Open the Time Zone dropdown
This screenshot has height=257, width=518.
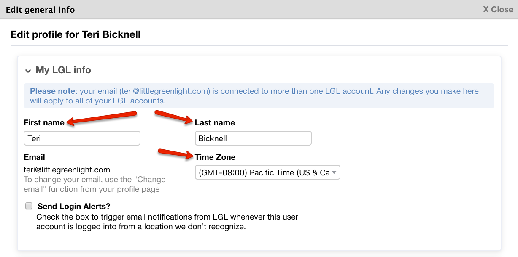coord(267,172)
